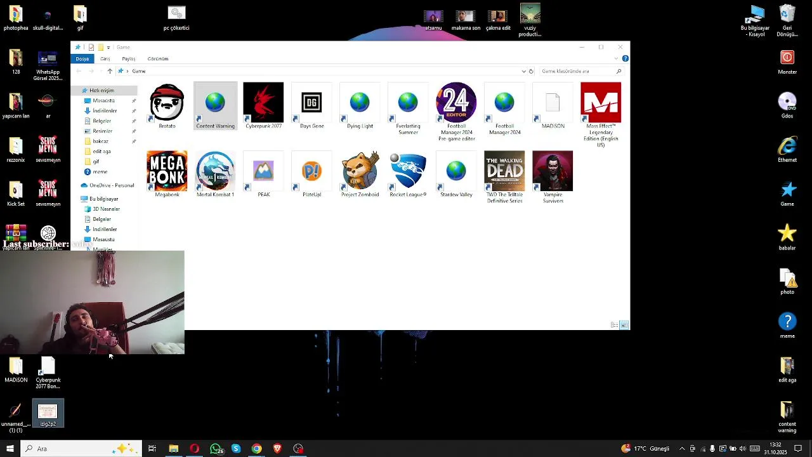
Task: Open the Cyberpunk 2077 shortcut
Action: click(x=263, y=106)
